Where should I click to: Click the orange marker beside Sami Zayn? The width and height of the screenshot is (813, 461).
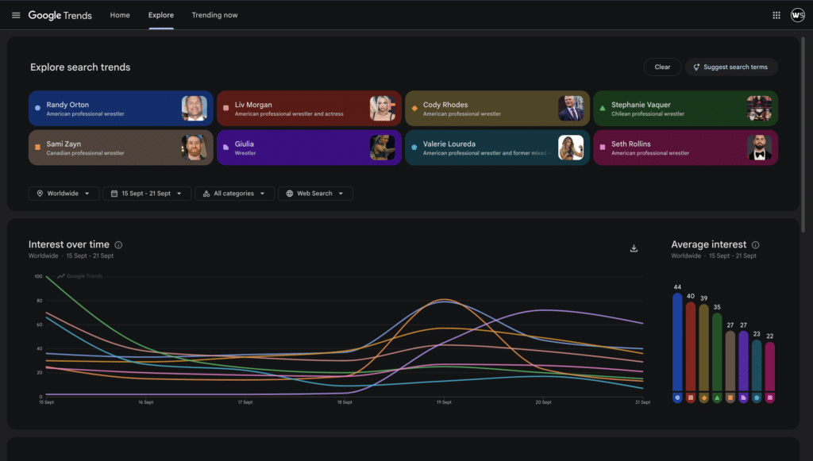click(37, 148)
